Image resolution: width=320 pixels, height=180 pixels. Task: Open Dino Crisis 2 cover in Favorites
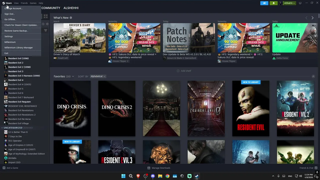tap(117, 108)
